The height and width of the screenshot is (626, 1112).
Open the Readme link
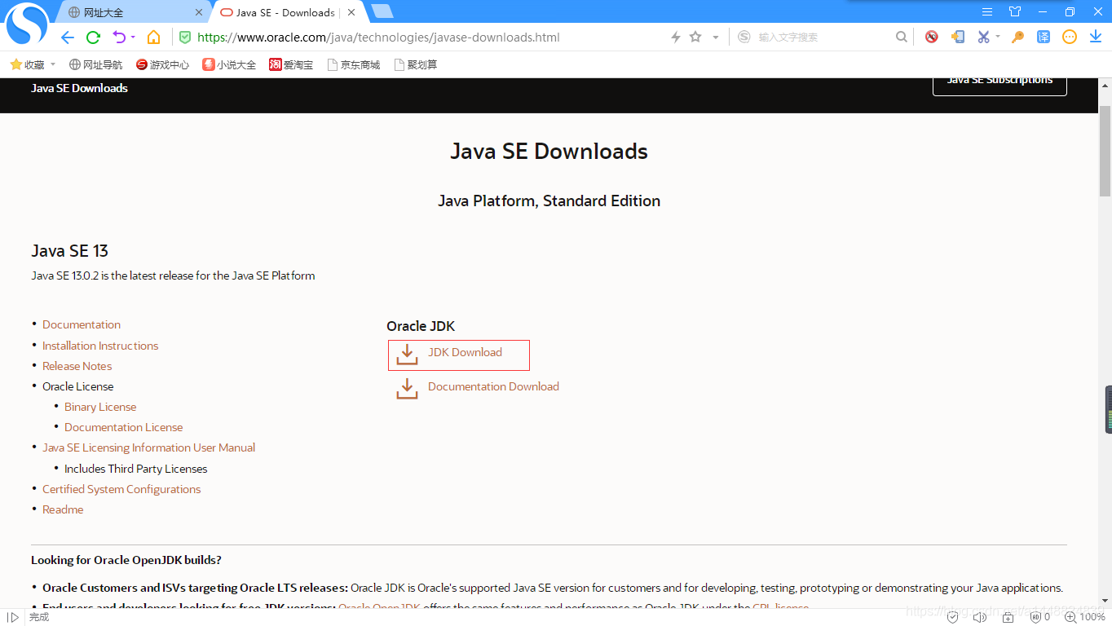click(x=63, y=509)
